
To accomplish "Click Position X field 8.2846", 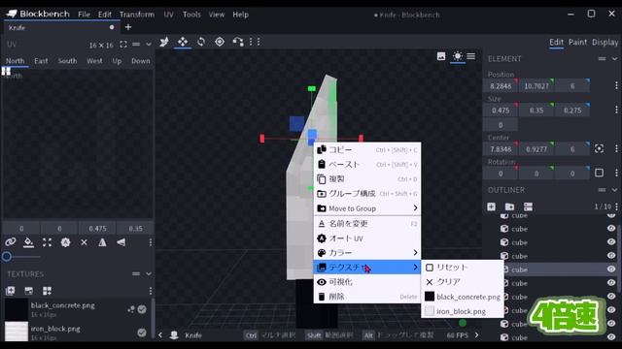I will (501, 86).
